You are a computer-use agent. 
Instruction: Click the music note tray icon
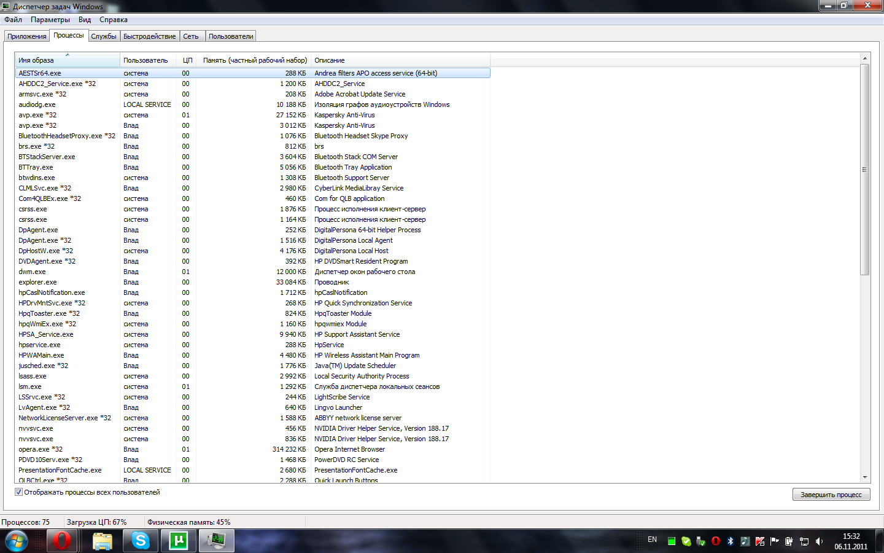click(x=745, y=541)
